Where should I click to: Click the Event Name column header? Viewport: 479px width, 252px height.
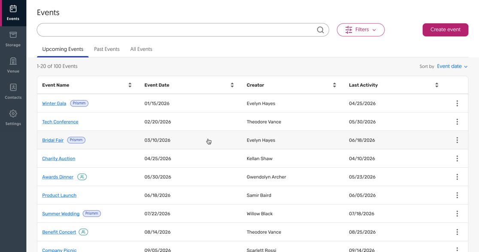[56, 85]
